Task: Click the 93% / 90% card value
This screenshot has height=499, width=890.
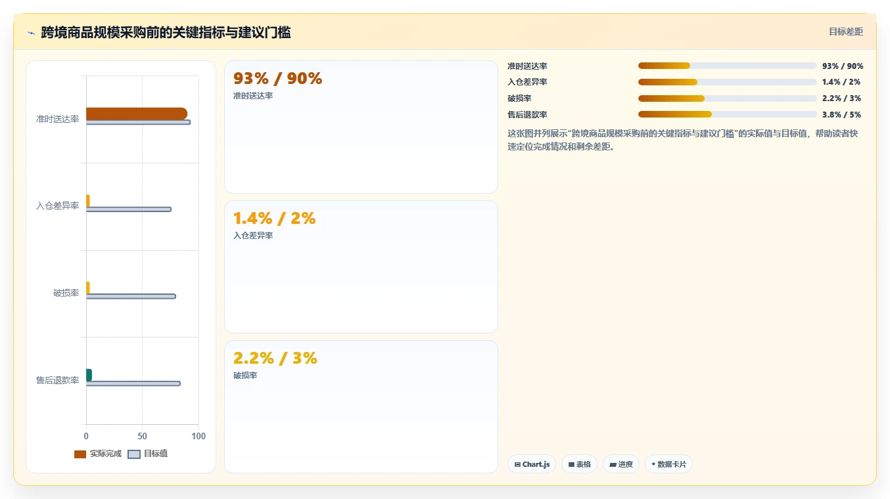Action: 277,79
